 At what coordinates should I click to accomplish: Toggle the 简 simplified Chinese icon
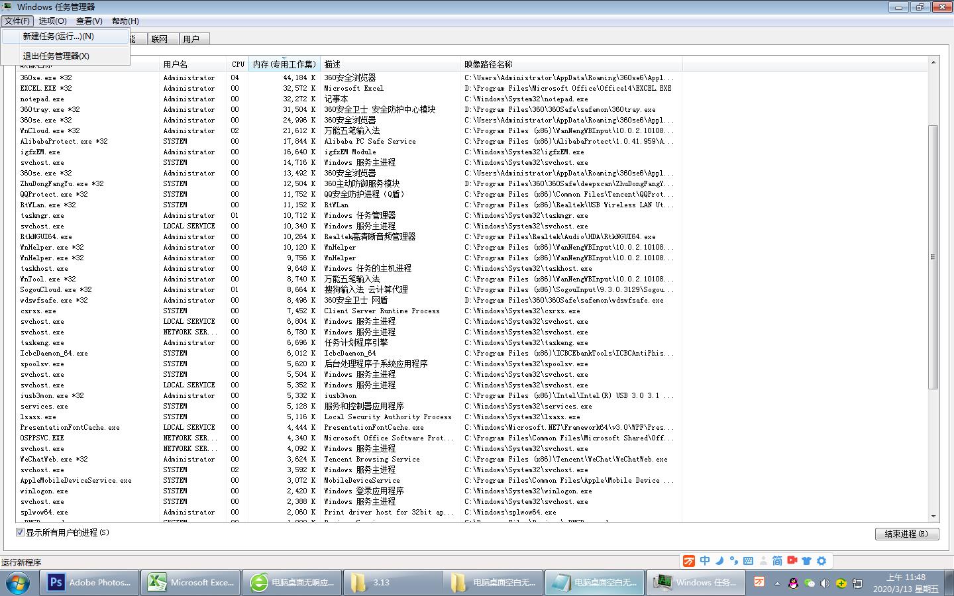777,561
